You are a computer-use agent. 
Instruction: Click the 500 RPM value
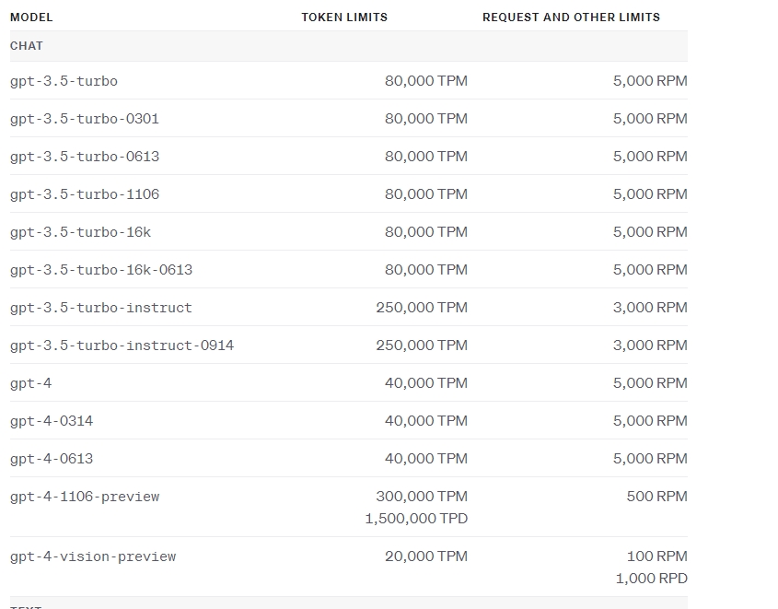(657, 497)
